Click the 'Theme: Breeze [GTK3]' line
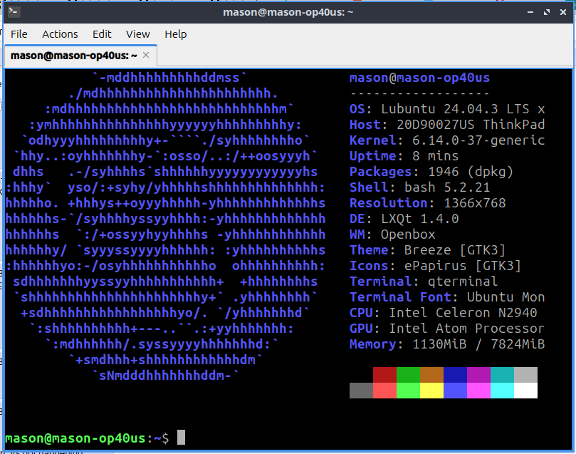Image resolution: width=576 pixels, height=454 pixels. [428, 250]
